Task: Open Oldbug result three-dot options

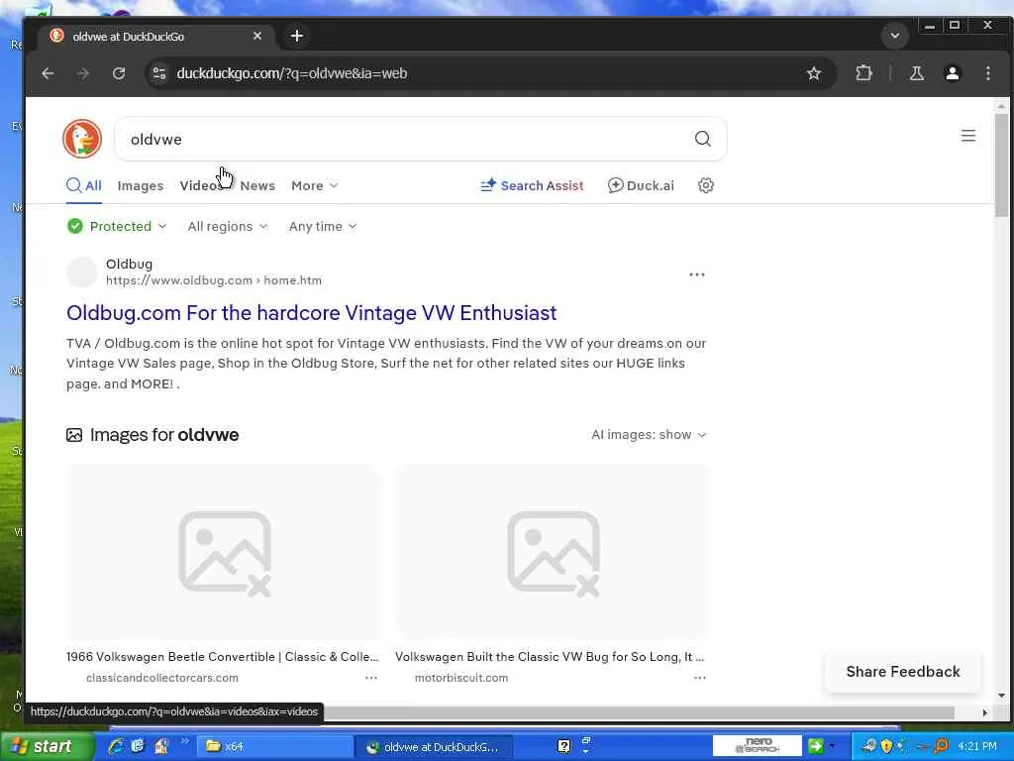Action: pos(696,274)
